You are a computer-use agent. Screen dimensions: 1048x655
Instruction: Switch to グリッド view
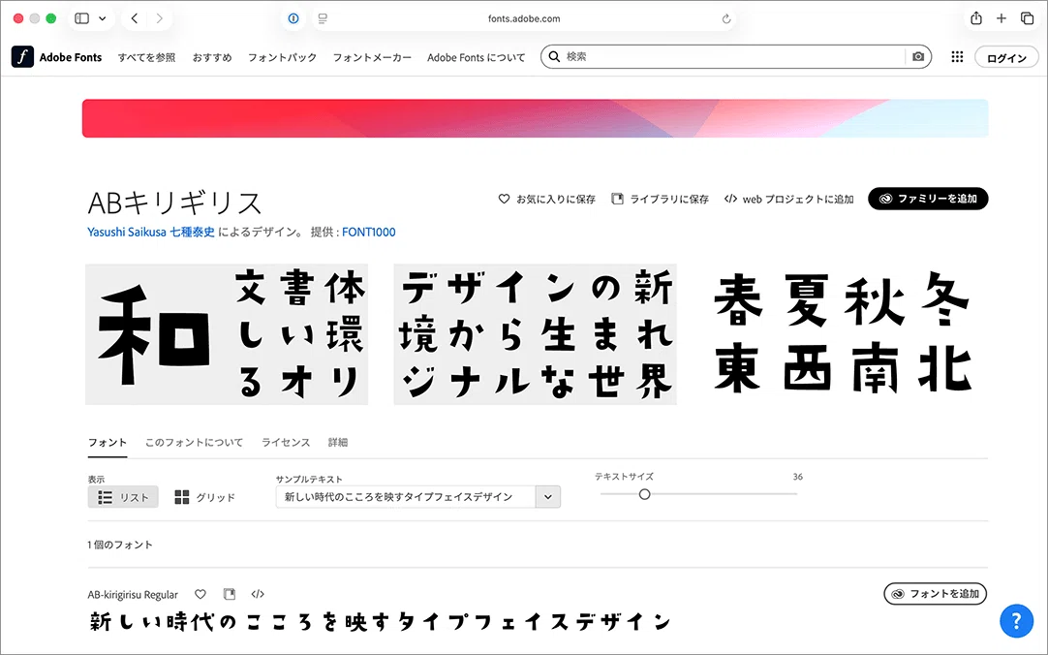(x=204, y=497)
